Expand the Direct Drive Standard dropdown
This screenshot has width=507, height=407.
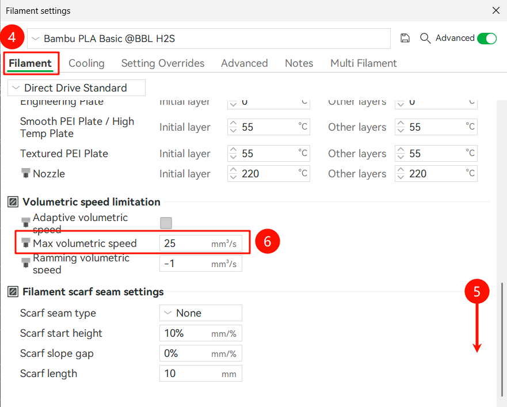[77, 88]
